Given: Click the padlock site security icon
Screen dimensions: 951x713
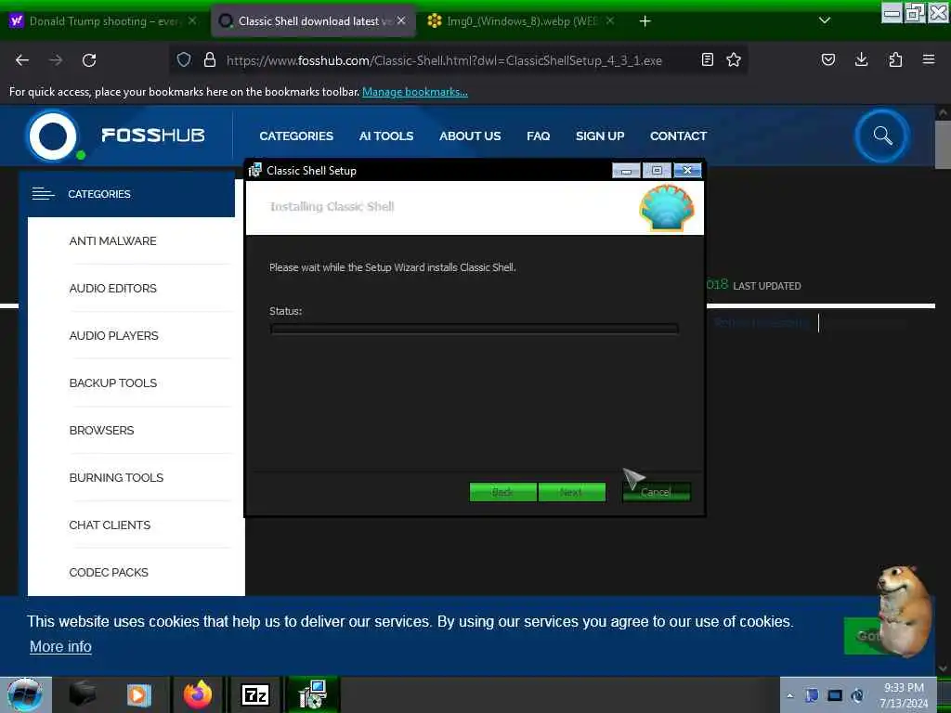Looking at the screenshot, I should pos(210,59).
